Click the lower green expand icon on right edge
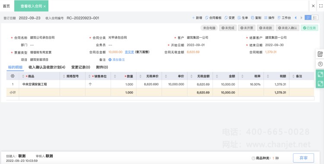The height and width of the screenshot is (164, 324). coord(320,84)
